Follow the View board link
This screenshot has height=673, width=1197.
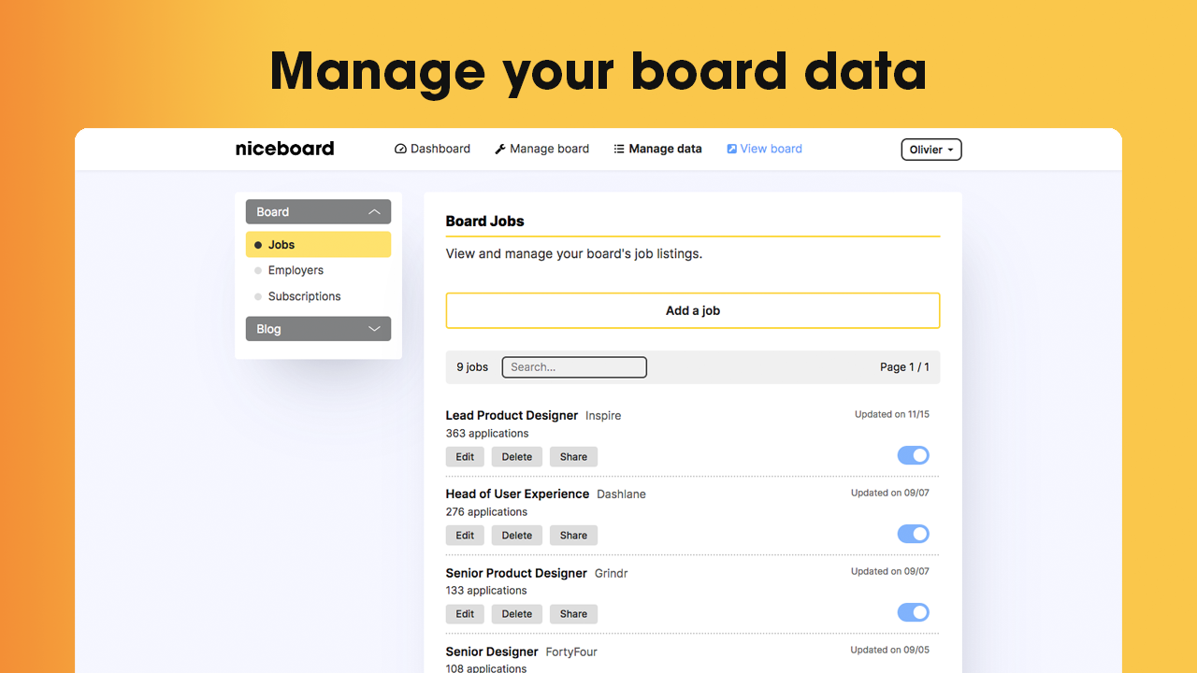tap(765, 149)
